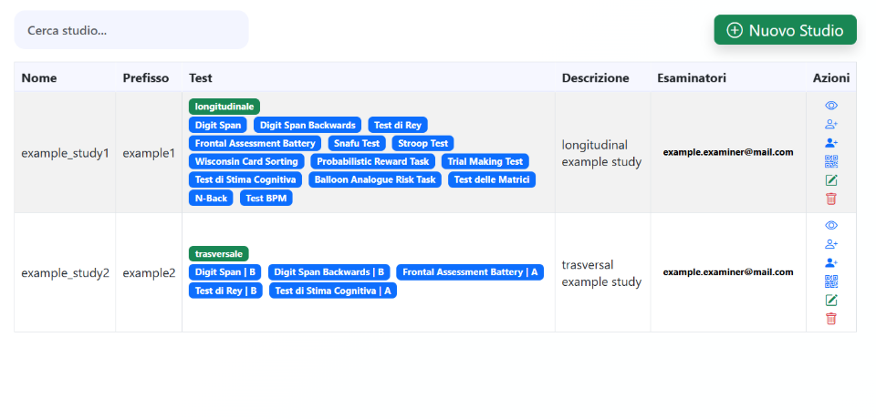Screen dimensions: 876x419
Task: Delete example_study2 using the trash icon
Action: [831, 318]
